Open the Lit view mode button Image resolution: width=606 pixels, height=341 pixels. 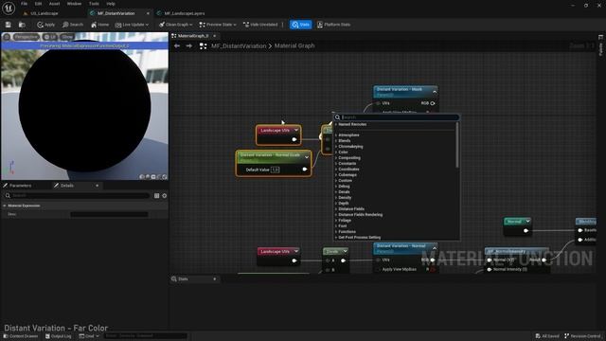[50, 37]
